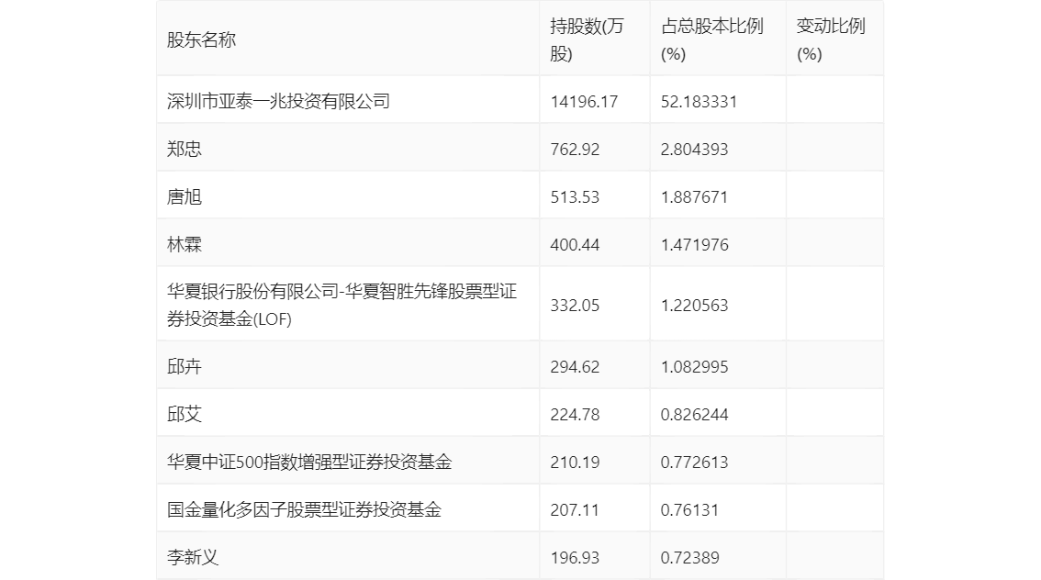Click the percentage 0.772613

pos(694,463)
